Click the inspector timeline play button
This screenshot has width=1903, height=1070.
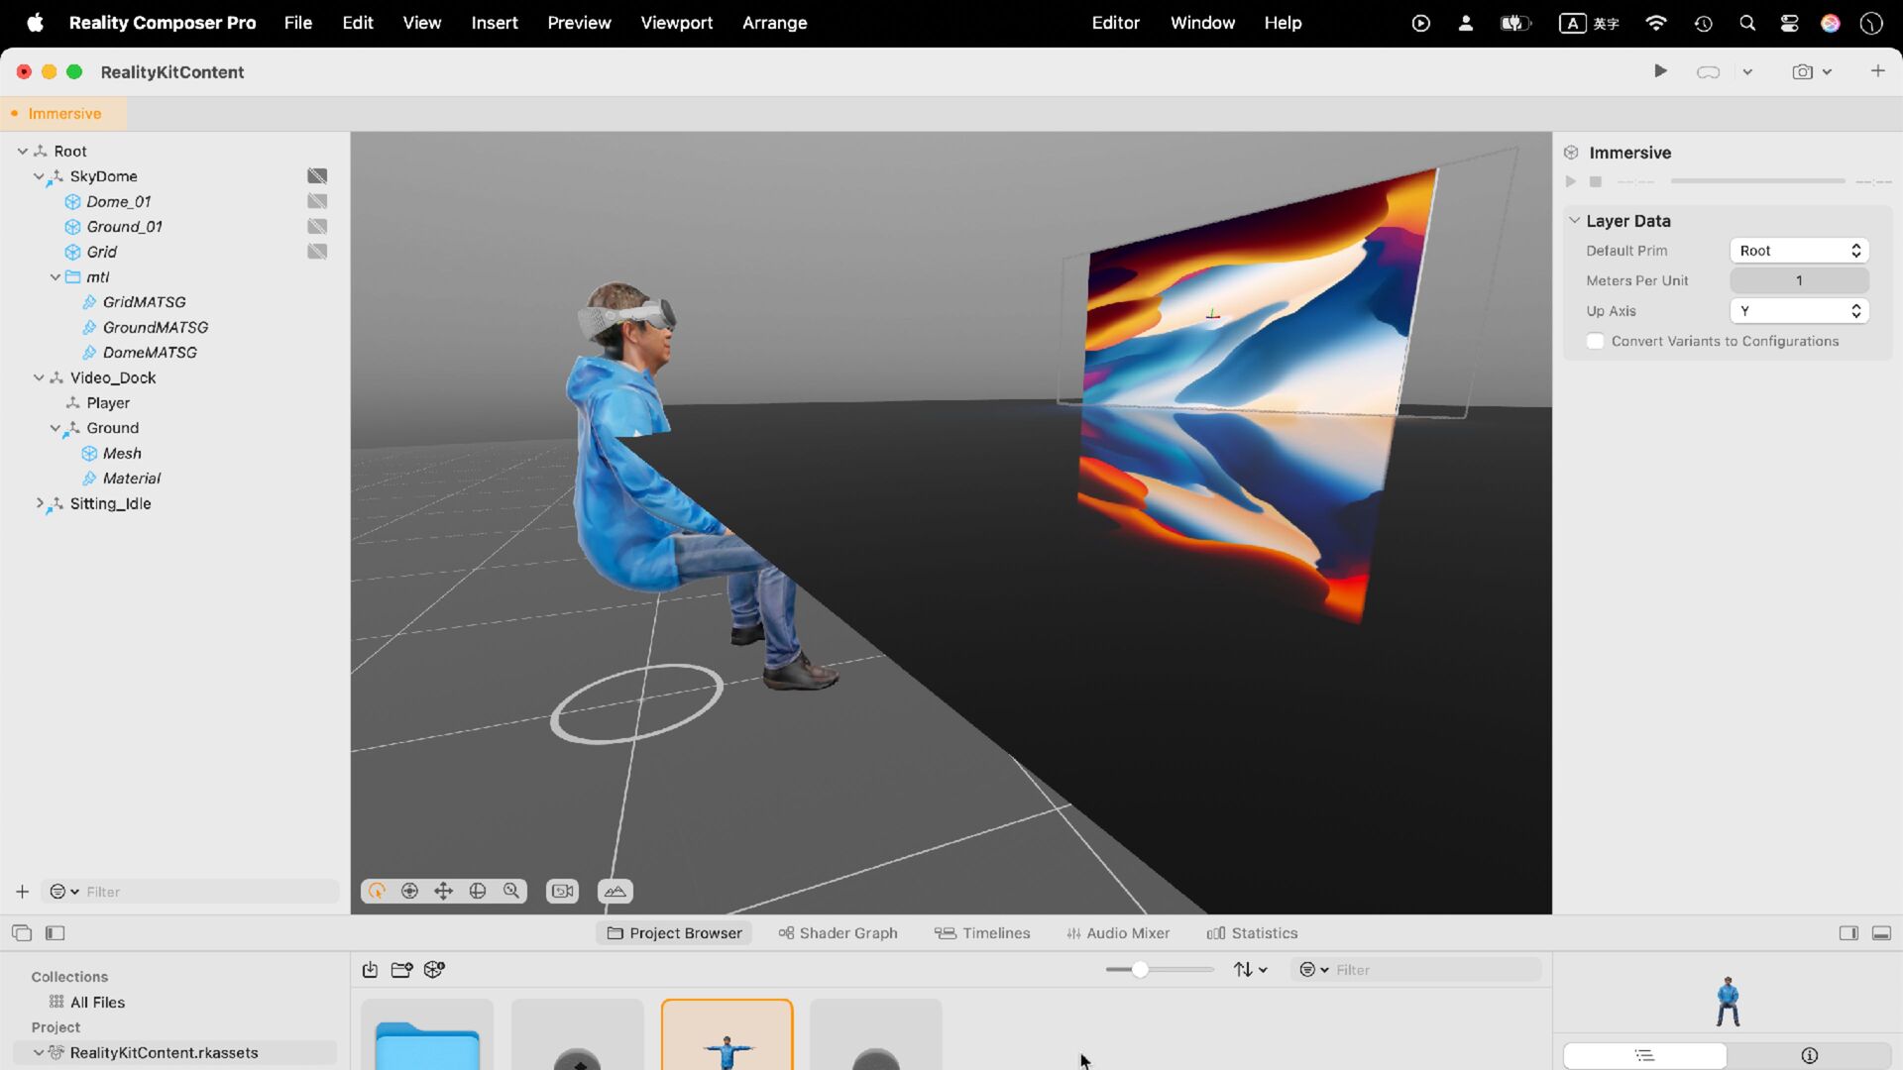1570,181
